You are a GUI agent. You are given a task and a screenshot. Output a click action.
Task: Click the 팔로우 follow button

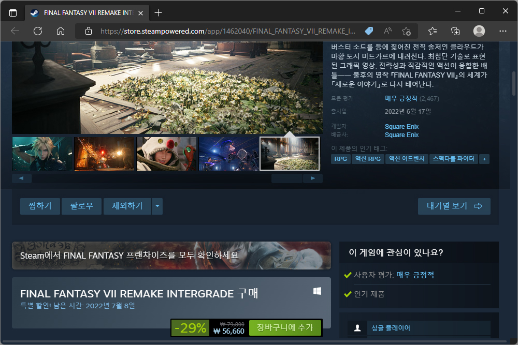pos(82,206)
